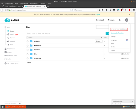This screenshot has height=109, width=136.
Task: Show bookmarks library toolbar icon
Action: pos(103,10)
